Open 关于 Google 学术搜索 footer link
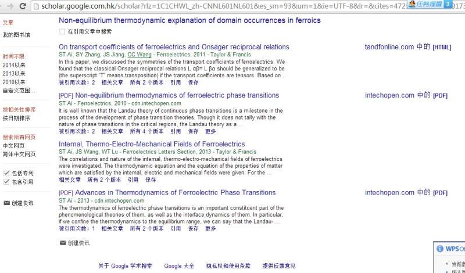Screen dimensions: 465x273 [x=125, y=266]
